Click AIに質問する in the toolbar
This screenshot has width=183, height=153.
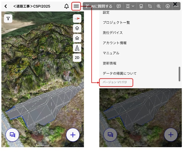tap(99, 6)
